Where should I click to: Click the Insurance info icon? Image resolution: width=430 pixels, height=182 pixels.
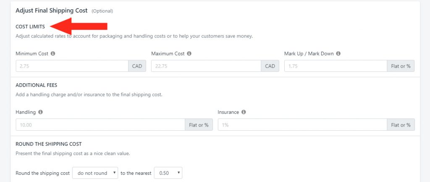(x=244, y=112)
